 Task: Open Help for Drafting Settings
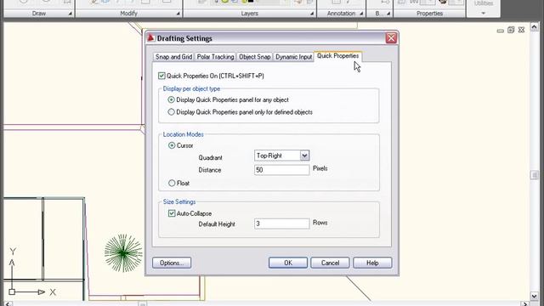coord(372,263)
